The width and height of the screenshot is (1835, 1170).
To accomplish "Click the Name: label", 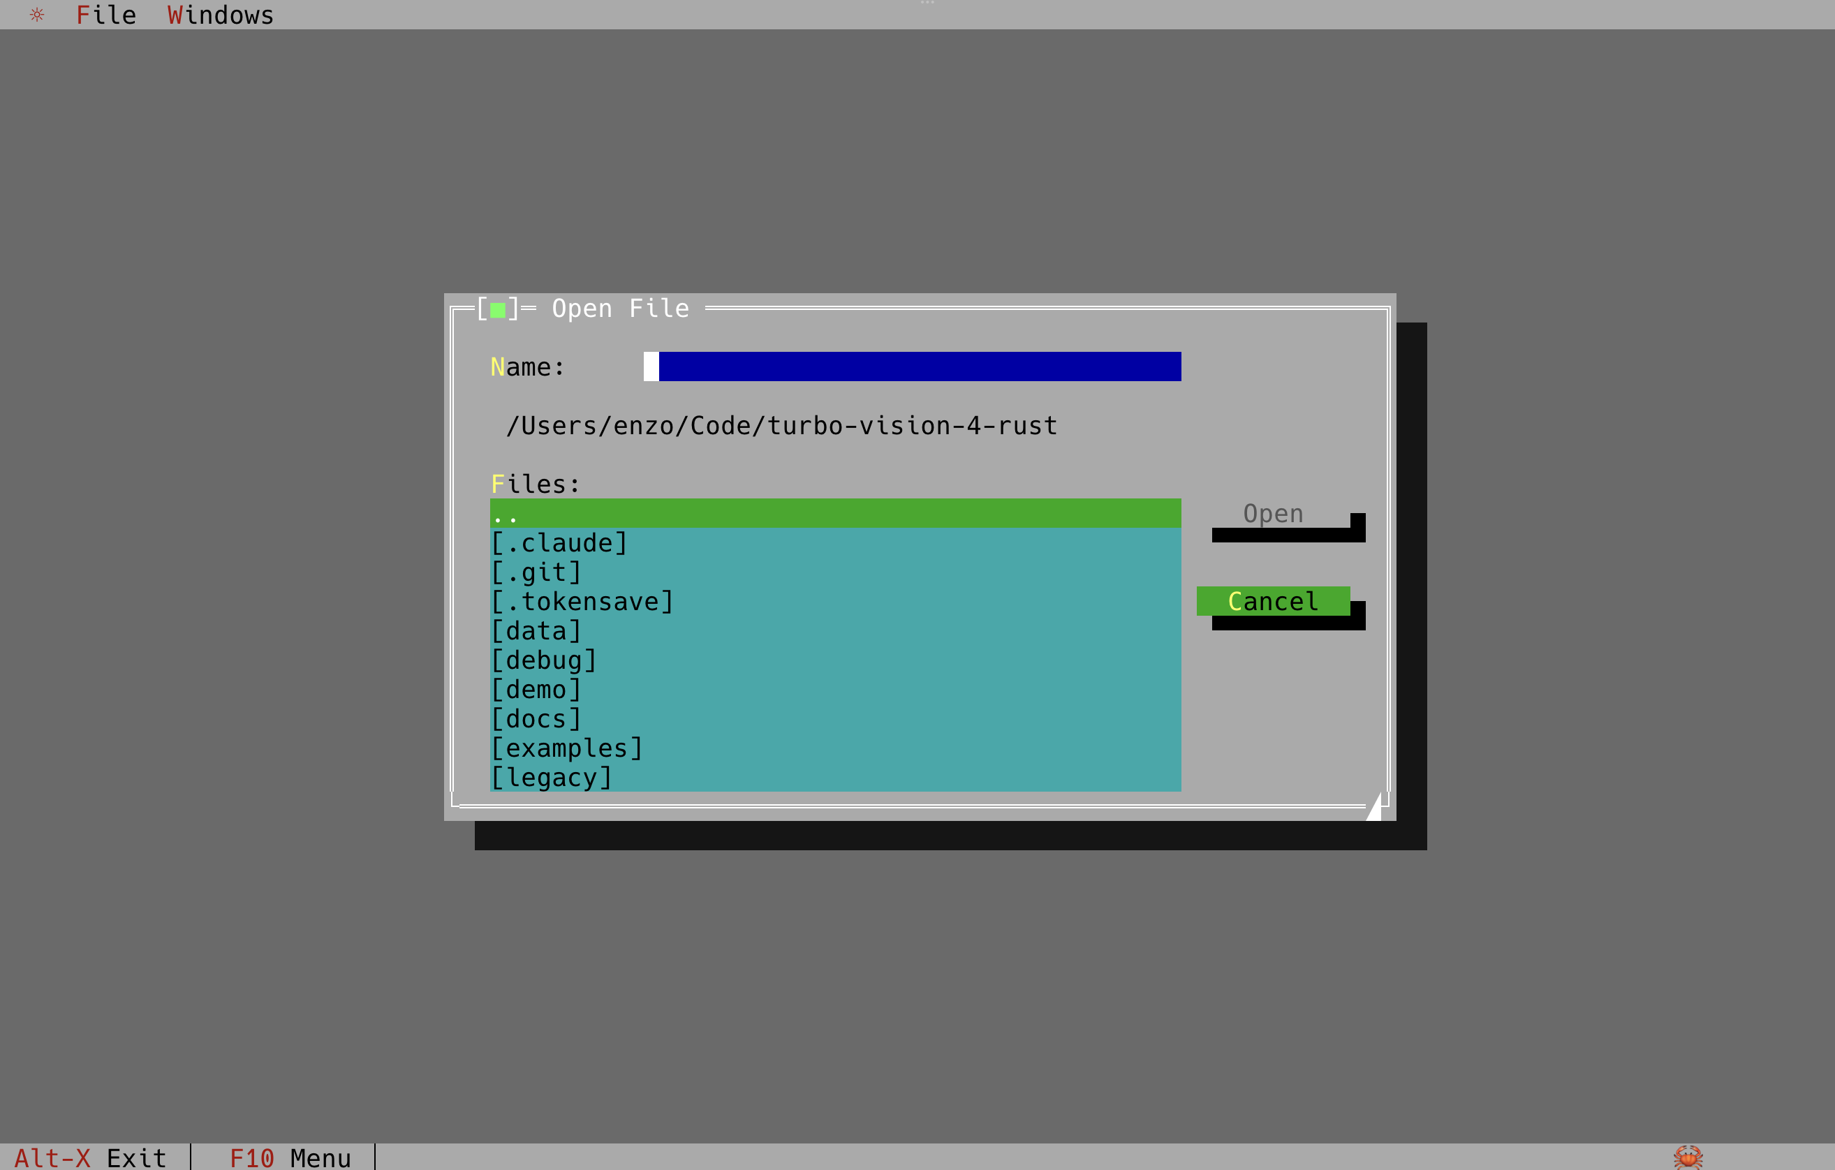I will pos(527,367).
